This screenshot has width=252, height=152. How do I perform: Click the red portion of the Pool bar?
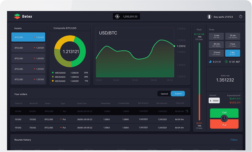point(199,107)
